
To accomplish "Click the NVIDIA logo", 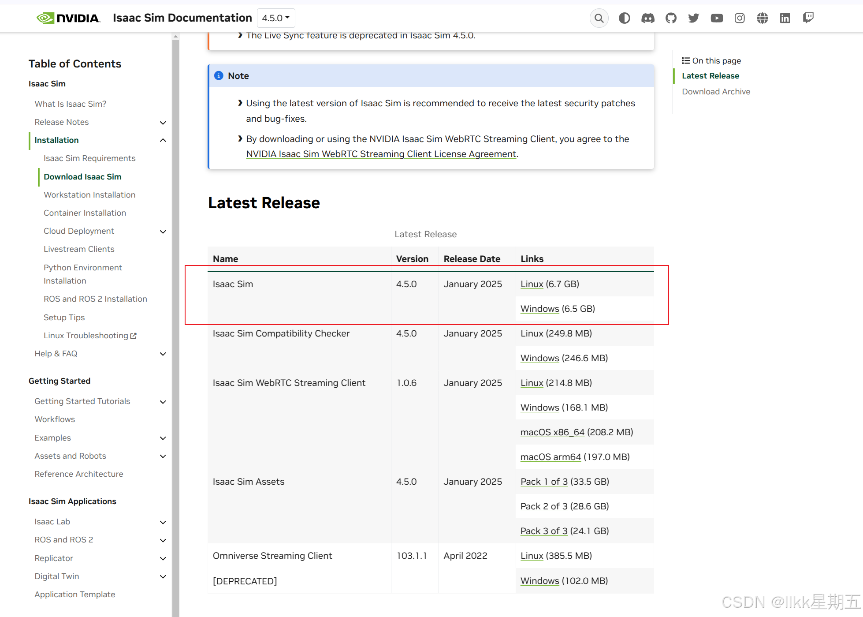I will pos(68,18).
